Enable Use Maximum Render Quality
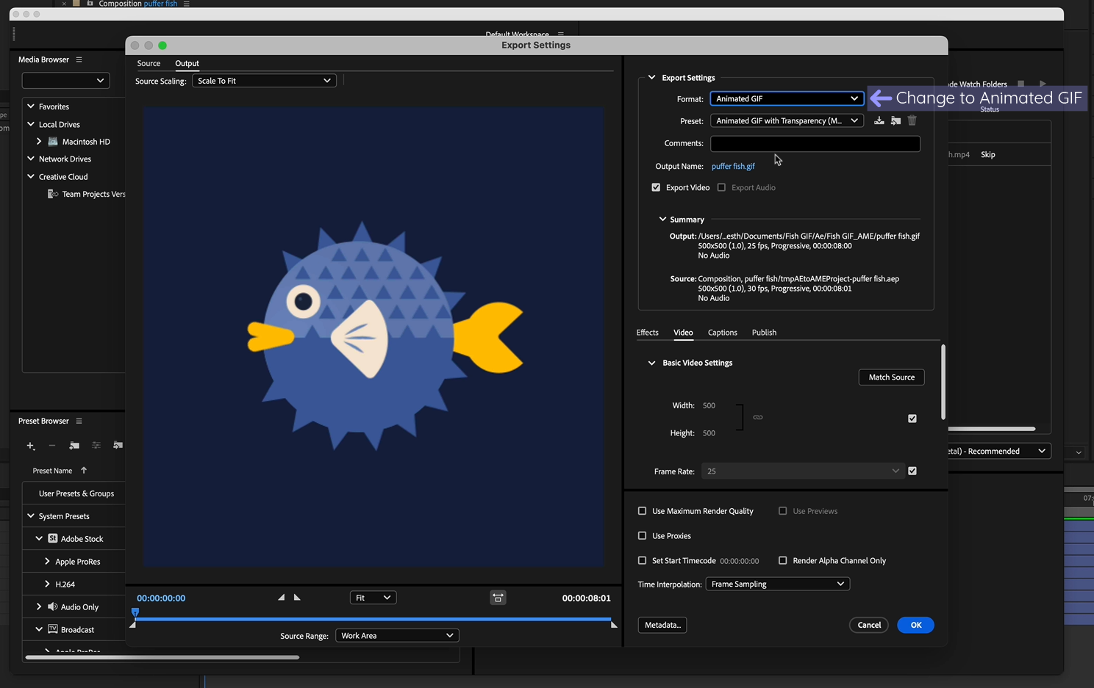 click(x=642, y=510)
